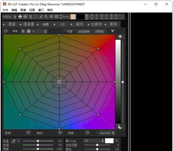173x151 pixels.
Task: Click the beige color swatch
Action: (x=73, y=17)
